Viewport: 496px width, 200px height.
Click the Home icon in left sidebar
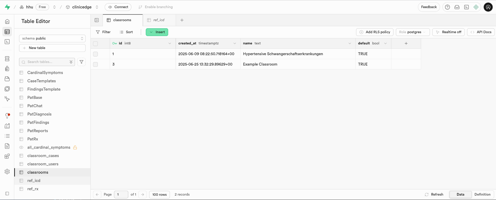[x=7, y=21]
